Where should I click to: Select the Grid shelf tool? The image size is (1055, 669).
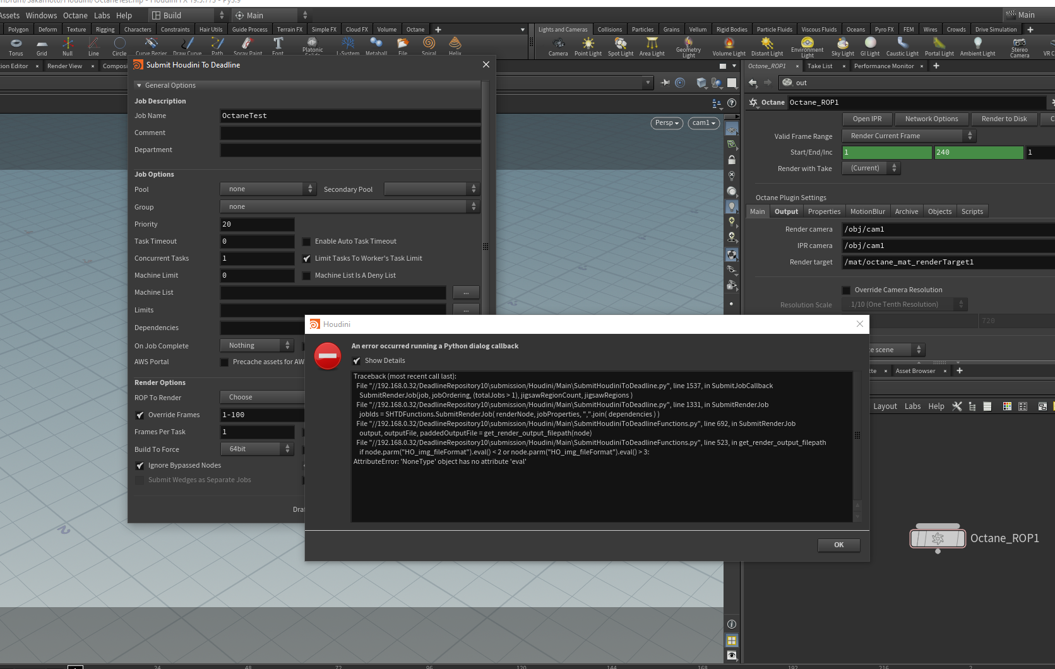(x=42, y=46)
